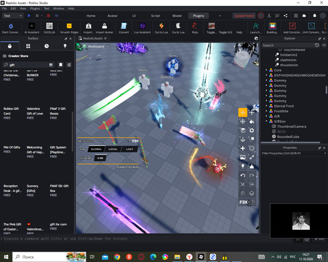
Task: Click the F3X delete X icon
Action: (243, 184)
